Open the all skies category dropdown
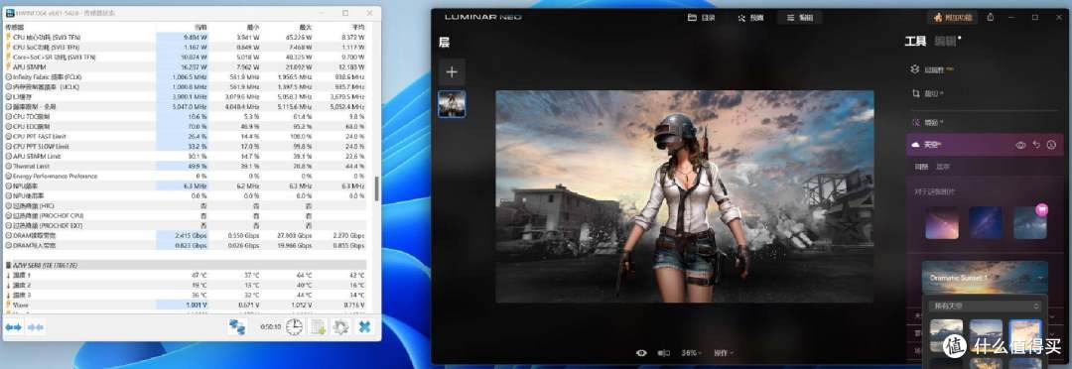Viewport: 1072px width, 369px height. click(x=985, y=307)
